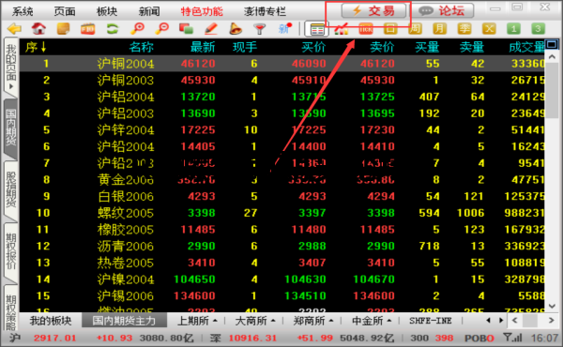Open the alert bell icon
563x347 pixels.
coord(236,28)
